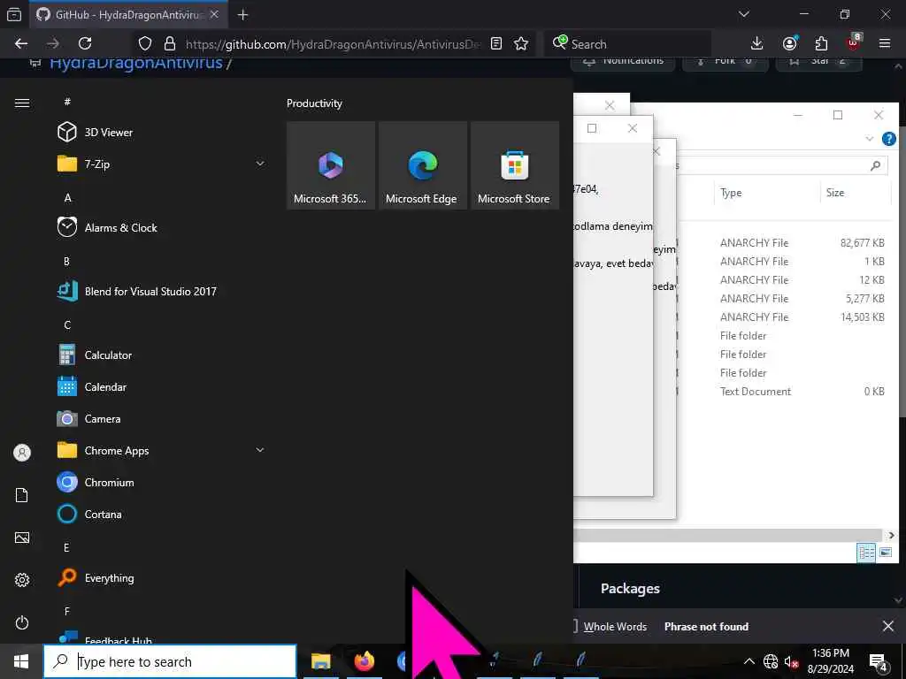The height and width of the screenshot is (679, 906).
Task: Show hidden system tray icons
Action: point(749,661)
